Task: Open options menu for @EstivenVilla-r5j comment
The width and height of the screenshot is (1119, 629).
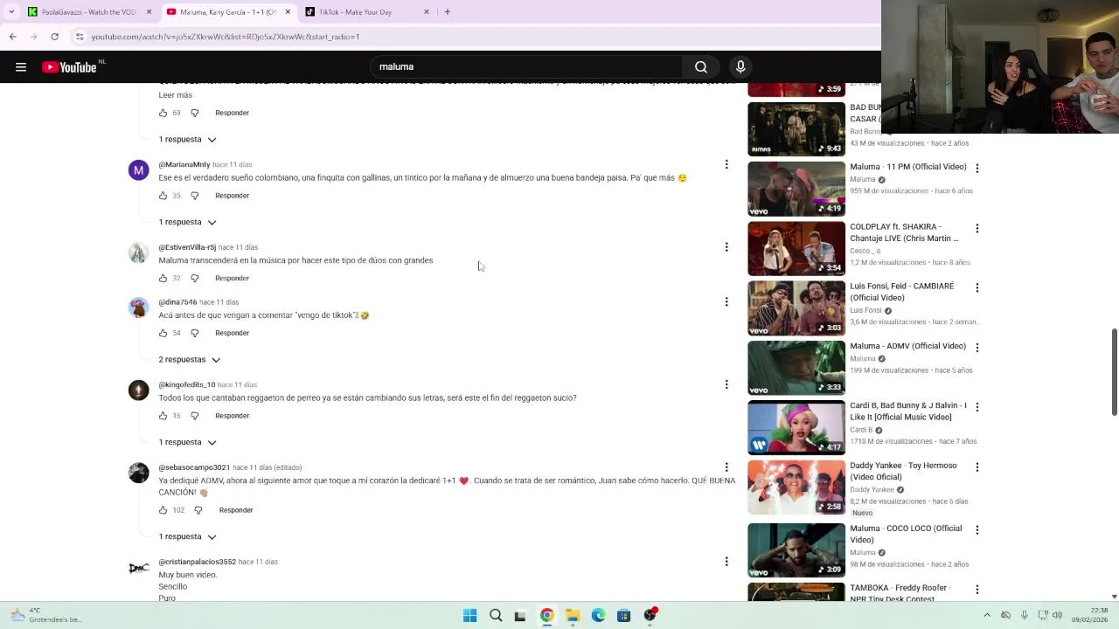Action: click(x=726, y=247)
